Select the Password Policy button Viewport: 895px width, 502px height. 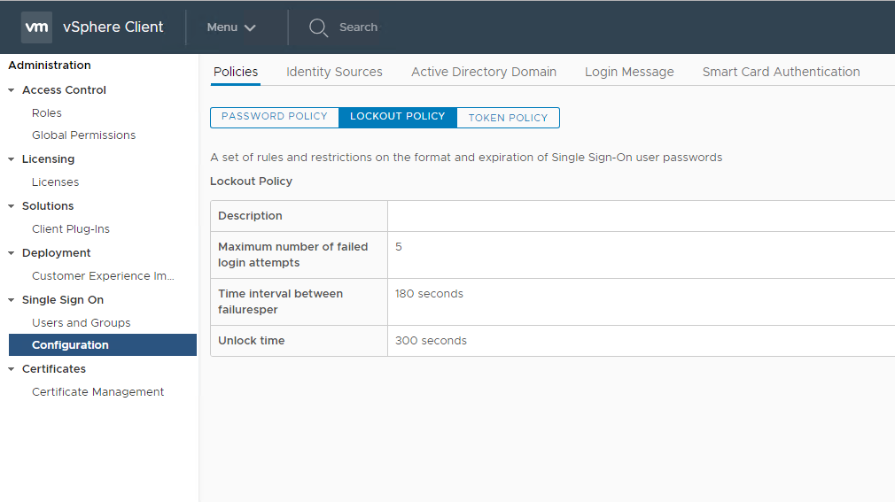[x=274, y=117]
